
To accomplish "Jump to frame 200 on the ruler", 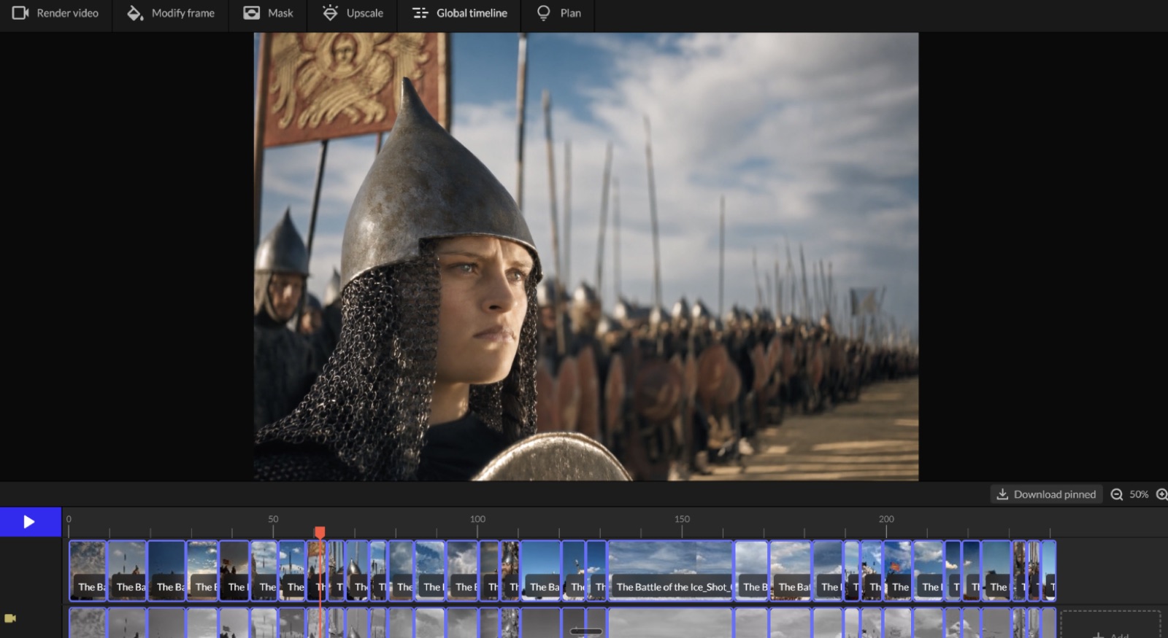I will 886,519.
